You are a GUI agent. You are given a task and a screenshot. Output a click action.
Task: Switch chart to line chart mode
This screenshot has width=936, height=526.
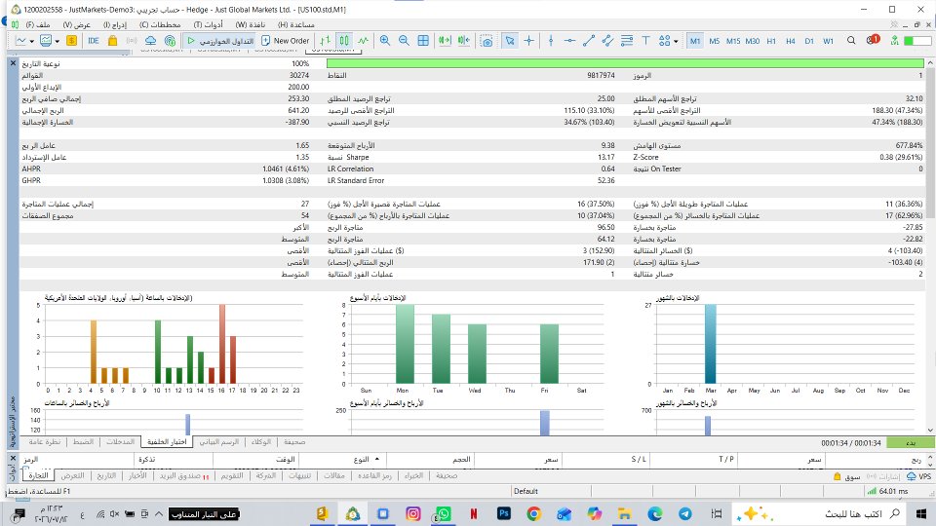pyautogui.click(x=364, y=41)
